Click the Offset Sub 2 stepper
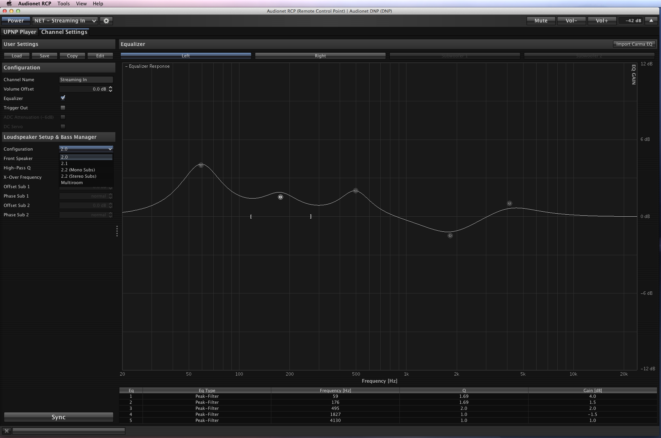This screenshot has height=438, width=661. tap(110, 206)
